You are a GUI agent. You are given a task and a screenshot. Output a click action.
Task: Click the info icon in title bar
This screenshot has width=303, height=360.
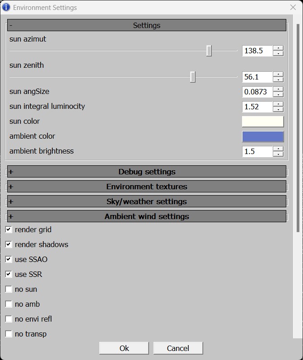(x=6, y=7)
